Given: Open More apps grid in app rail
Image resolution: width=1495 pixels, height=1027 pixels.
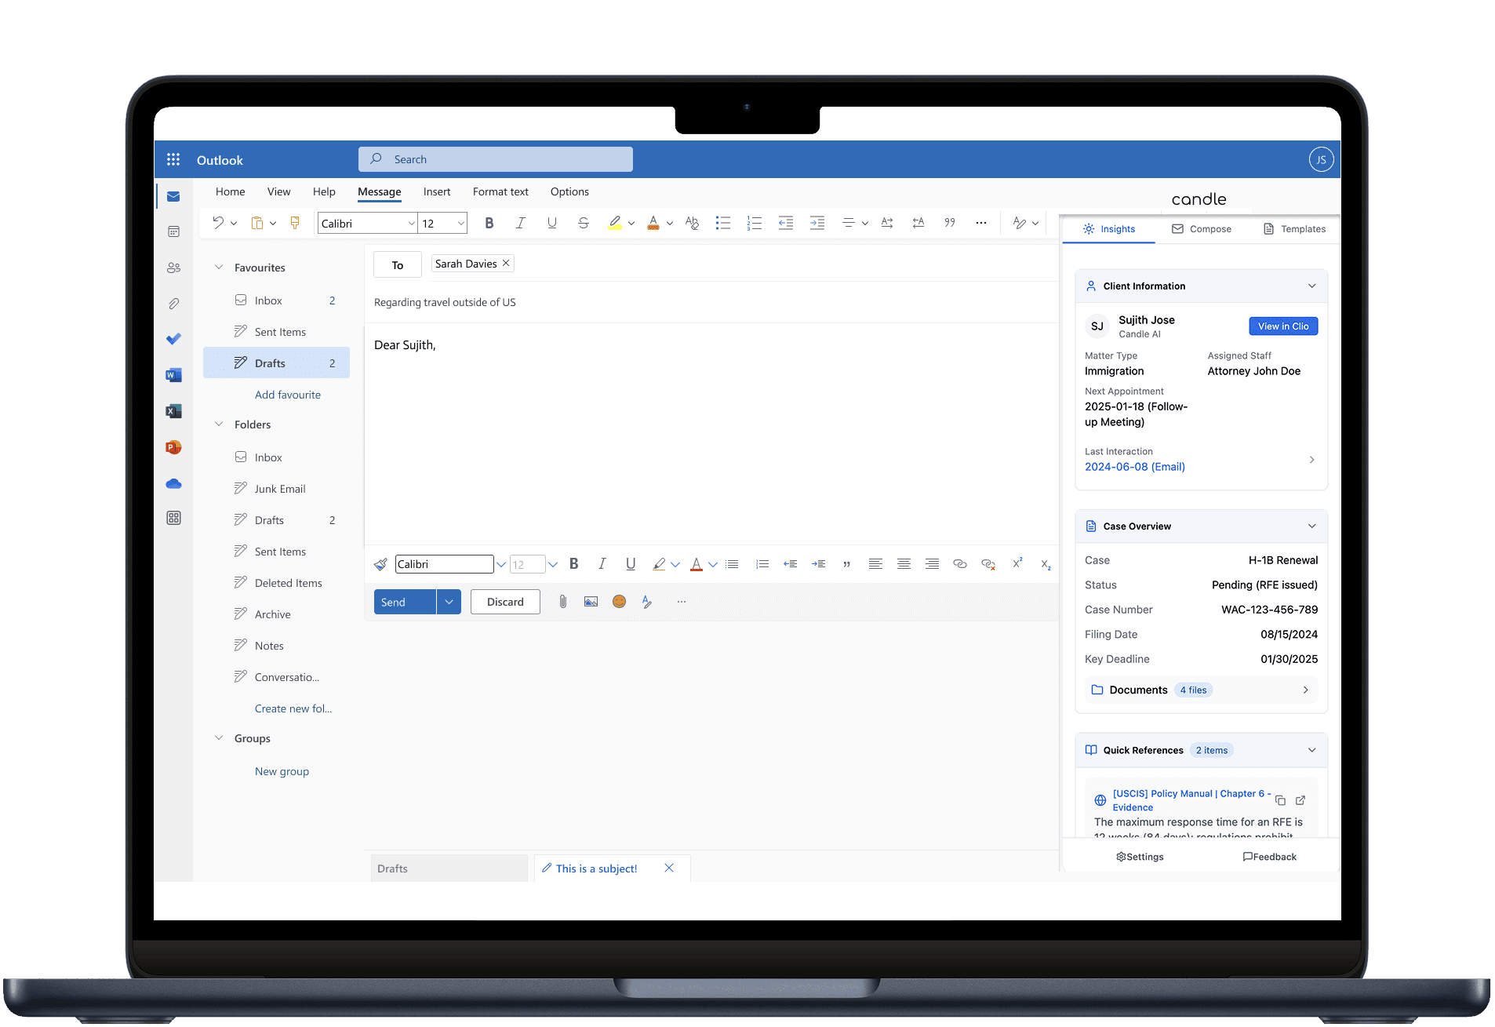Looking at the screenshot, I should [x=173, y=518].
